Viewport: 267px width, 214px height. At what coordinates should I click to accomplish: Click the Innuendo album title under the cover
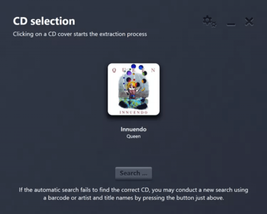133,129
